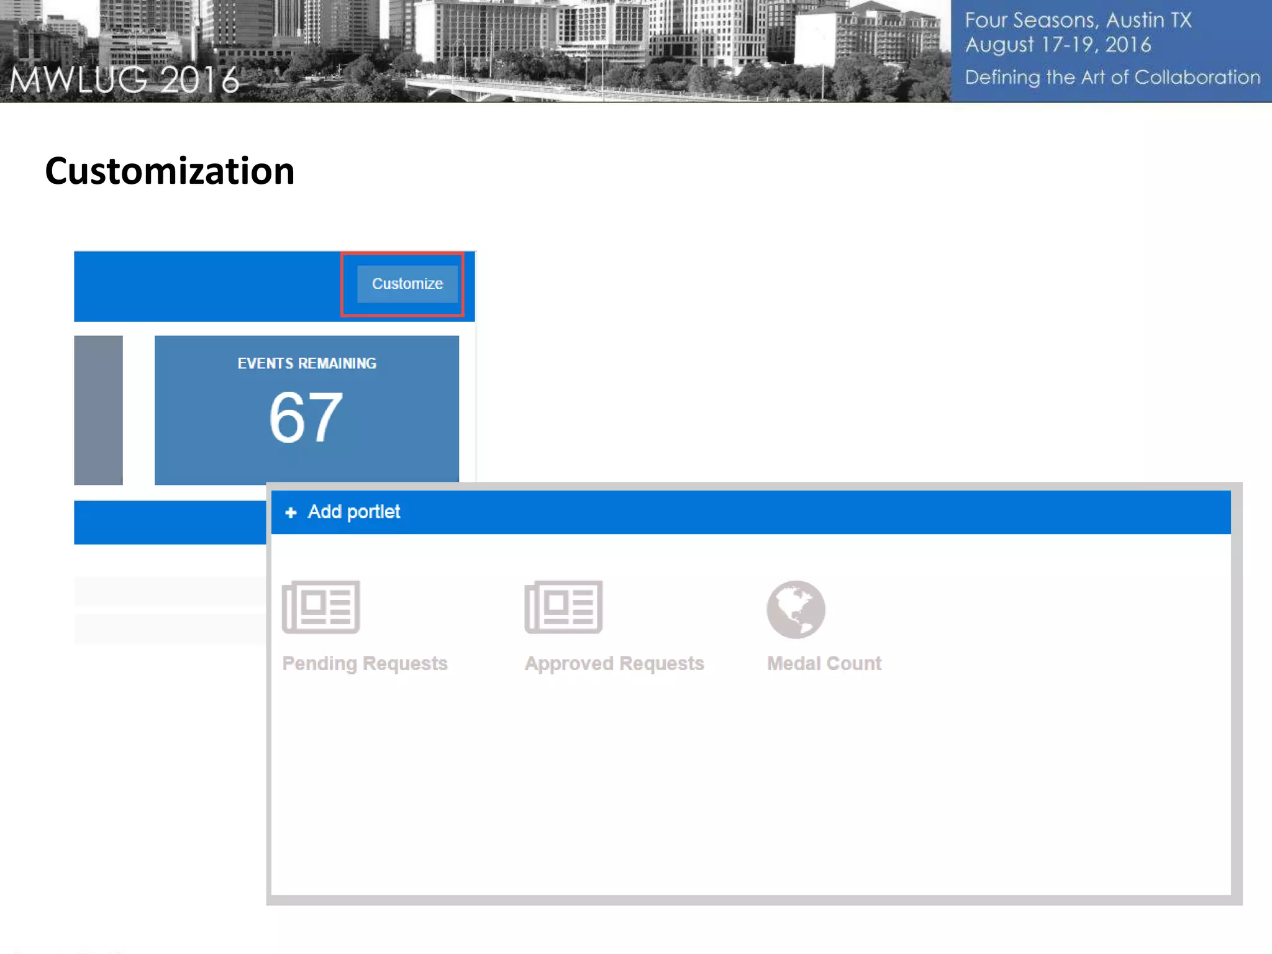Click the gray partial tile left of Events Remaining
This screenshot has height=954, width=1272.
coord(98,410)
